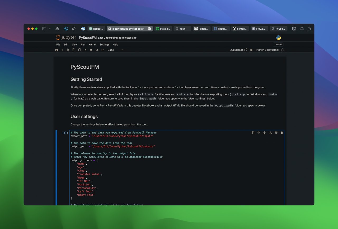338x229 pixels.
Task: Click the 'Transfer Value' entry in output_columns
Action: pos(89,174)
